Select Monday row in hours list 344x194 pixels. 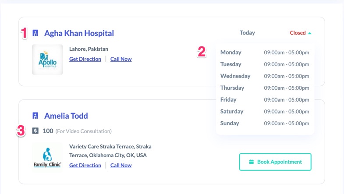click(x=265, y=53)
